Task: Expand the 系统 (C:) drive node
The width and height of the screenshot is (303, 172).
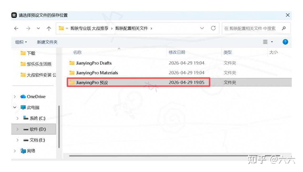Action: 17,118
